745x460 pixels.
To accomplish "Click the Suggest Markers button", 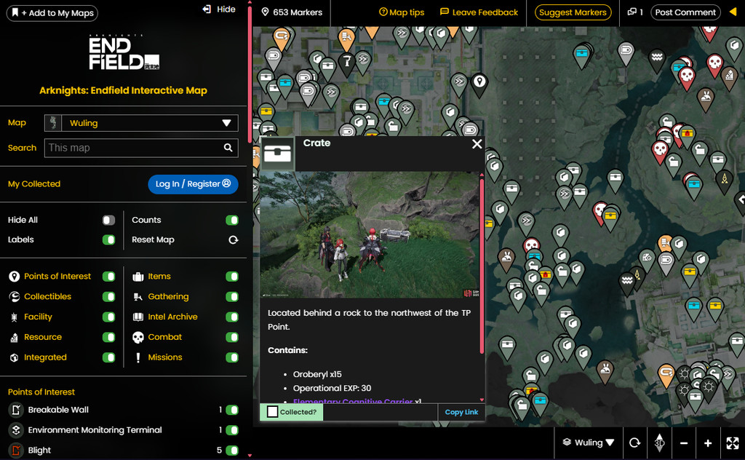I will pyautogui.click(x=573, y=12).
